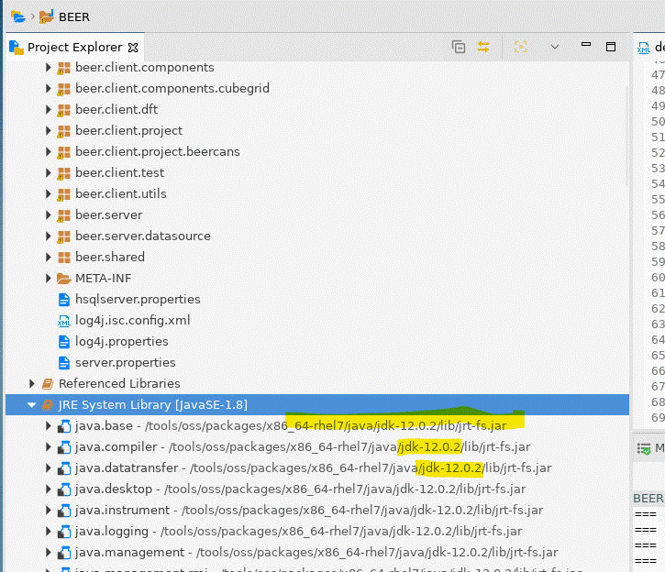This screenshot has width=665, height=572.
Task: Click line number 55 in editor gutter
Action: tap(658, 199)
